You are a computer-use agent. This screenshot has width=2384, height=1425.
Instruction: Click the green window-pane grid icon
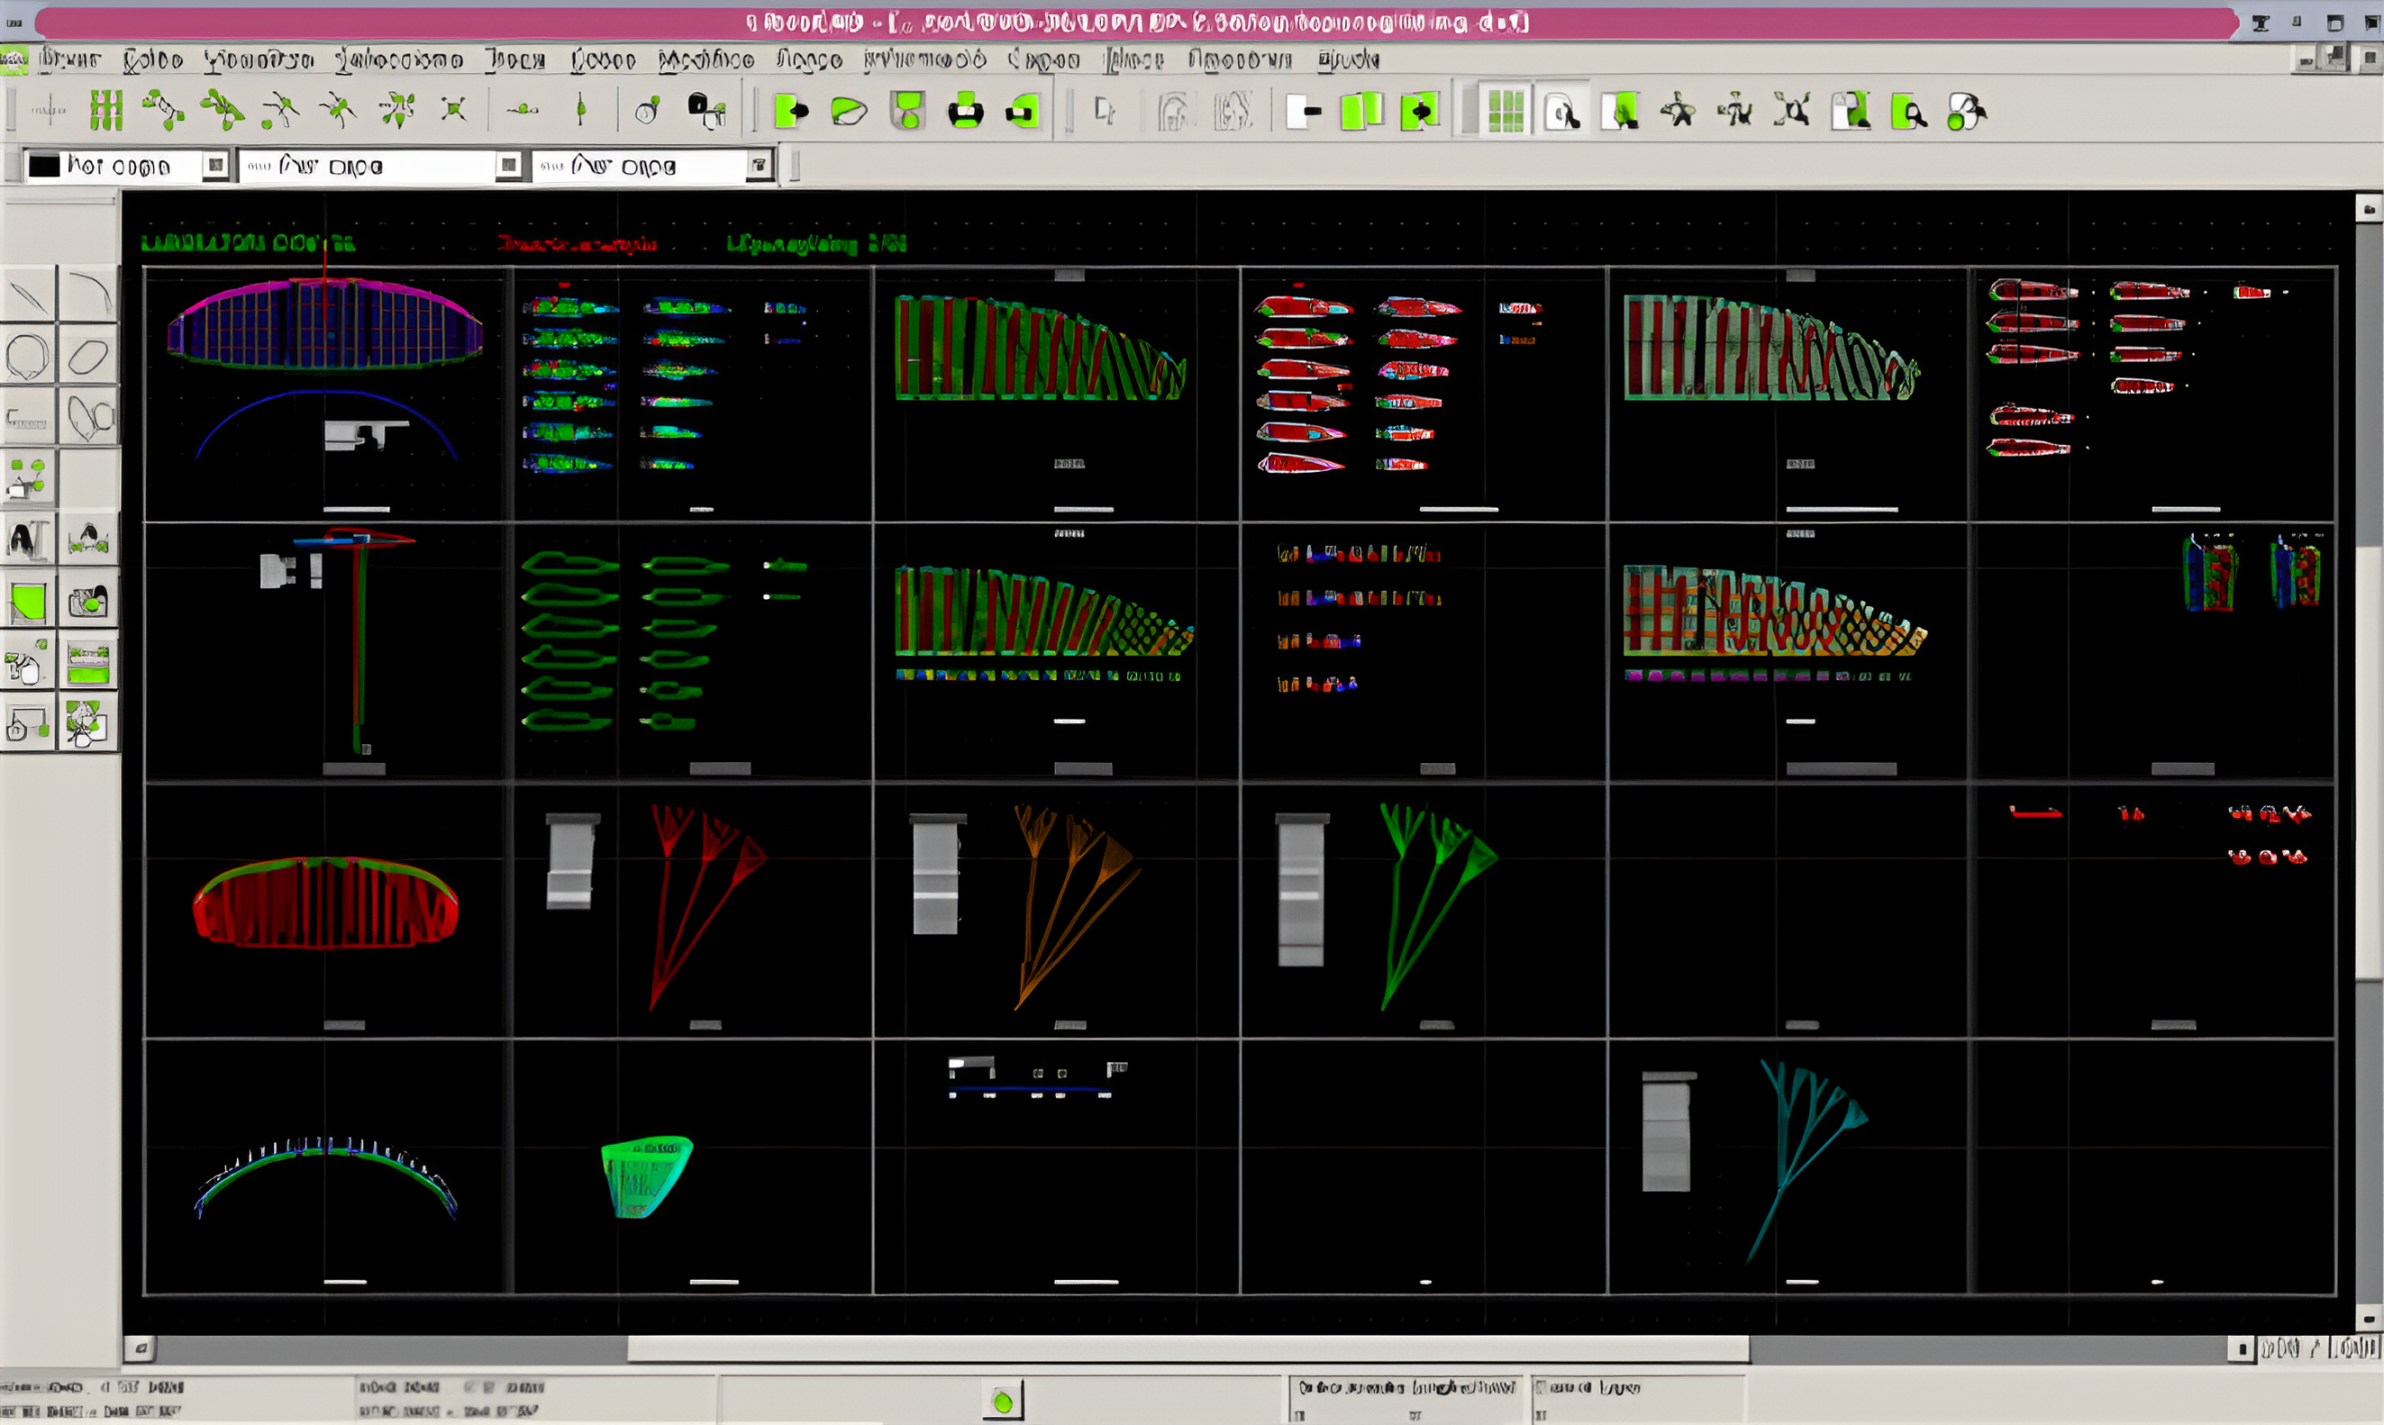[x=1506, y=112]
